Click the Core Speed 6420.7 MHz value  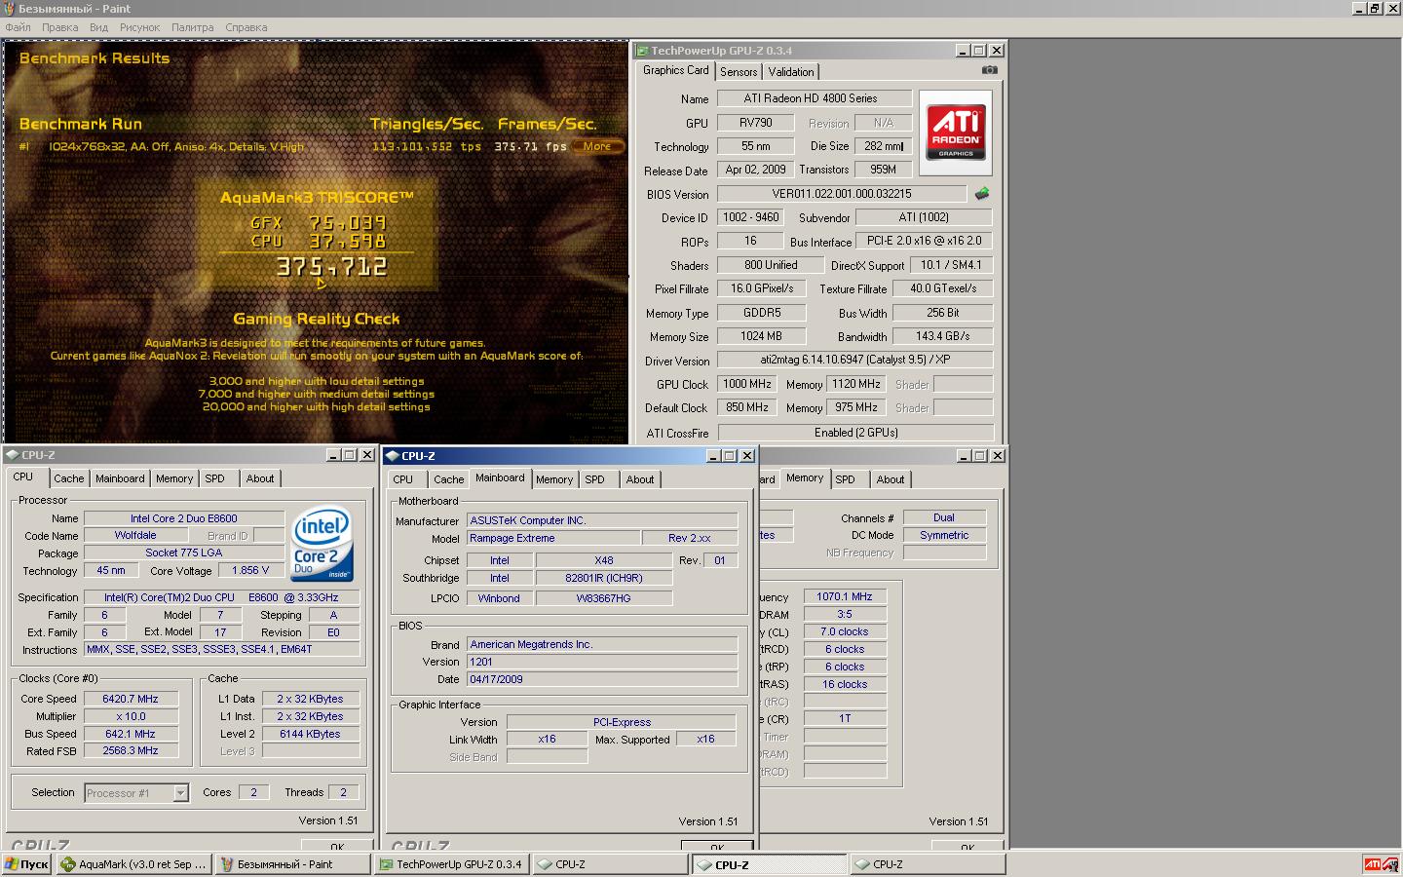(131, 699)
